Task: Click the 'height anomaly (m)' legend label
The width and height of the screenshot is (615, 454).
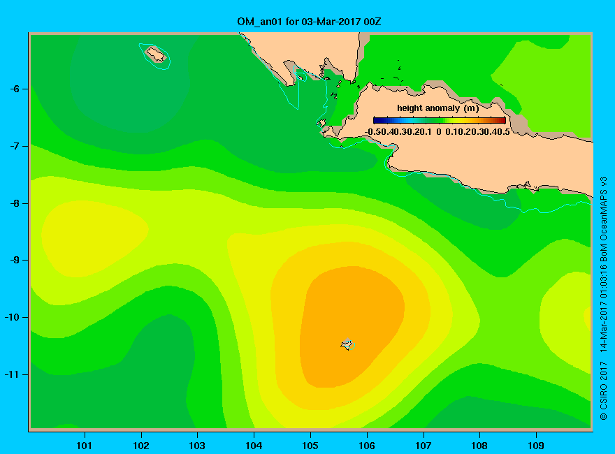Action: [437, 108]
